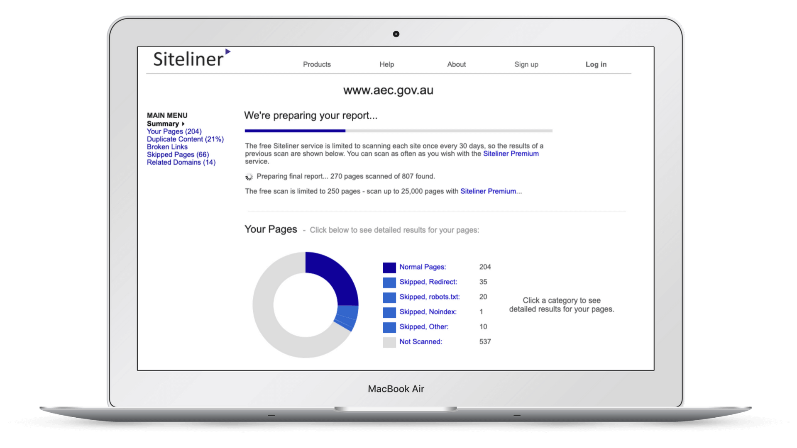Click the value 1 for Skipped, Noindex
797x448 pixels.
pos(481,312)
